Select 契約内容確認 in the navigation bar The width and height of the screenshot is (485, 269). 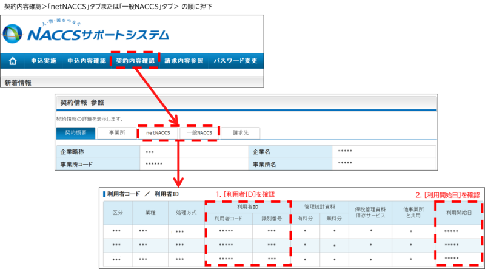(135, 61)
